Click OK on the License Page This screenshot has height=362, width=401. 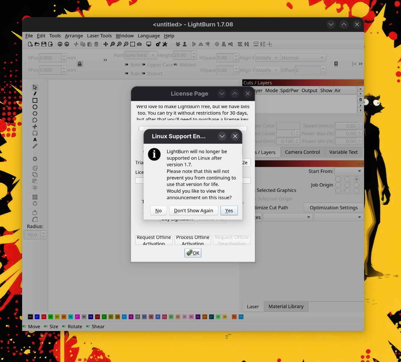pyautogui.click(x=193, y=253)
